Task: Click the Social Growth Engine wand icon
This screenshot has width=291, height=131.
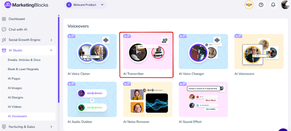Action: tap(4, 40)
